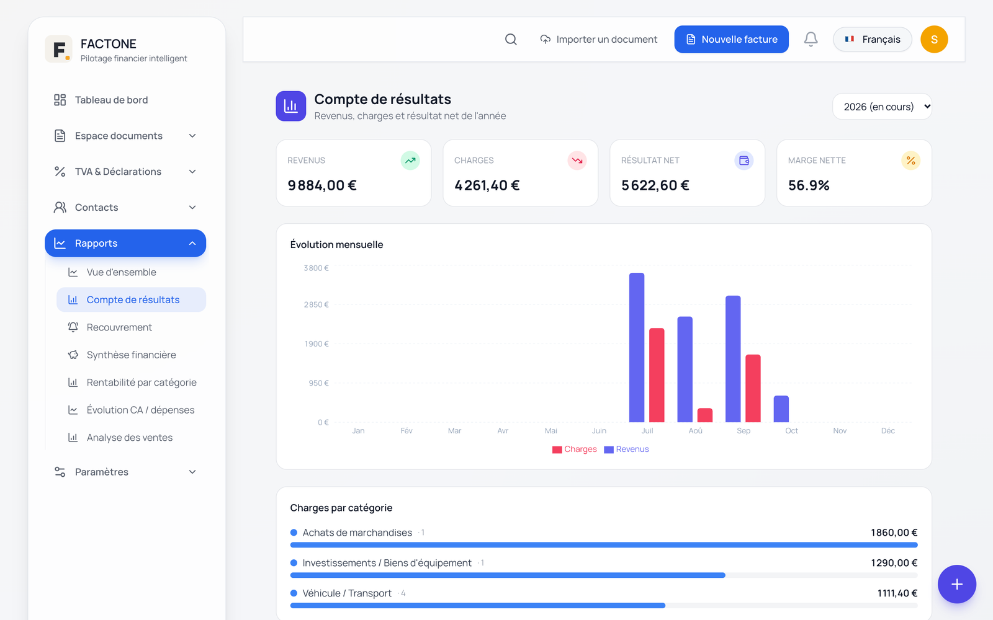Click the Résultat net wallet icon
Viewport: 993px width, 620px height.
tap(744, 161)
